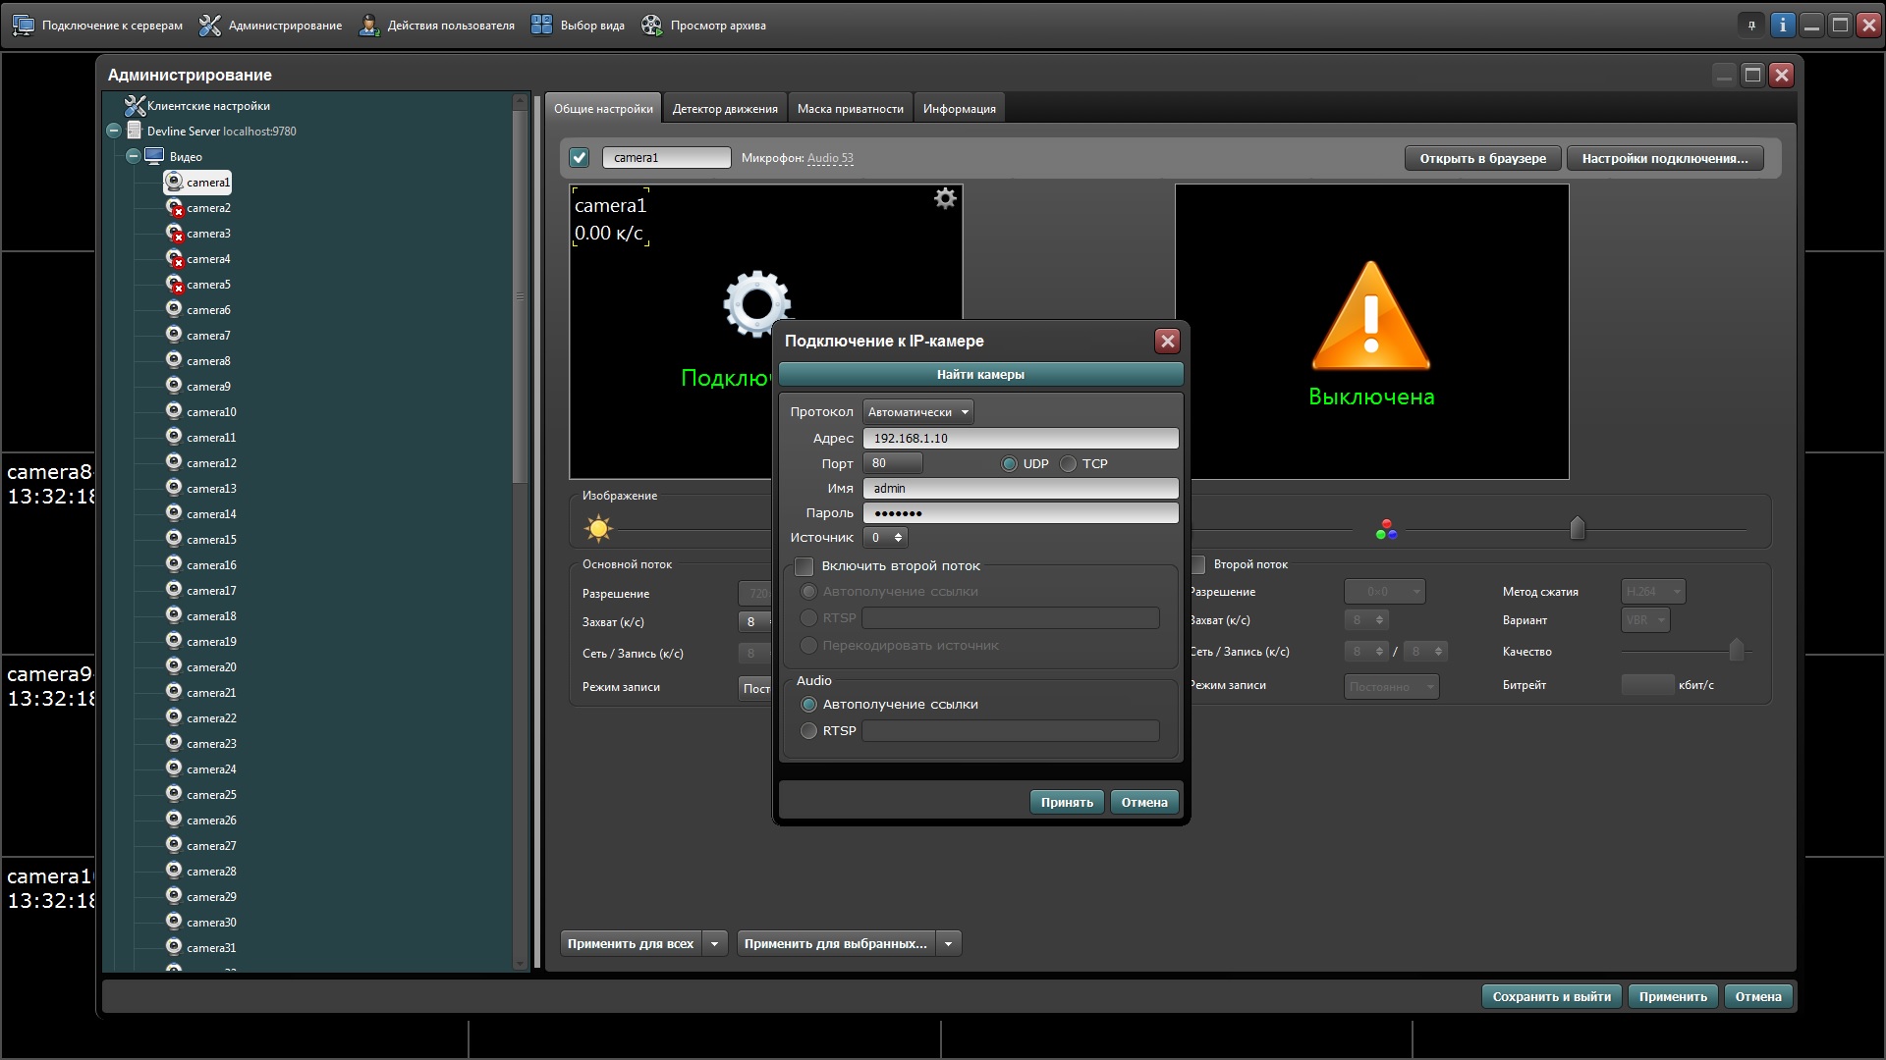Click the blue info icon at top right
This screenshot has width=1886, height=1060.
pyautogui.click(x=1782, y=26)
